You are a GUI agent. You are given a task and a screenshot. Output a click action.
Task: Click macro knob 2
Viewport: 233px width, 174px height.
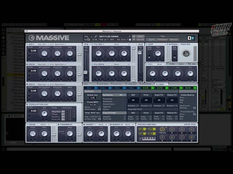[x=172, y=129]
